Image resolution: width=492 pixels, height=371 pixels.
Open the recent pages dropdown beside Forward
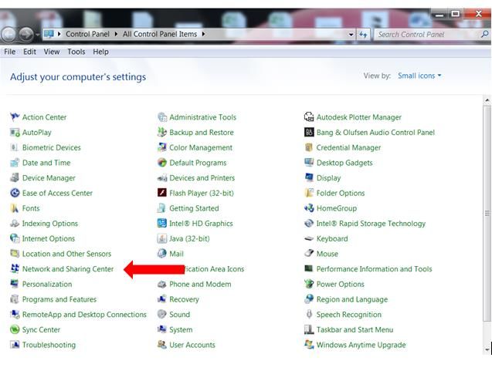pos(38,34)
